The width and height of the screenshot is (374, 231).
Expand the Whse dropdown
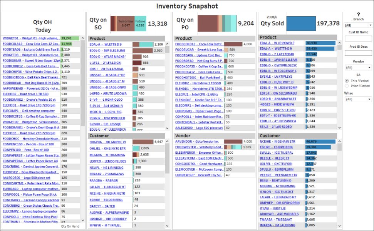(358, 99)
